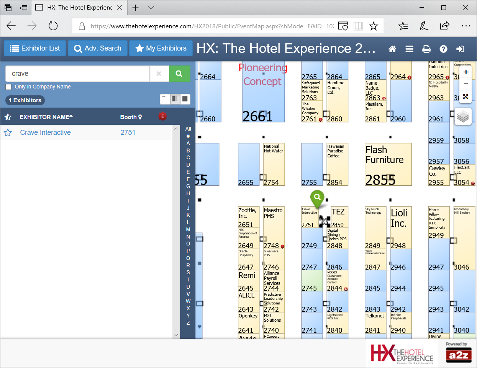
Task: Select the Maestro PMS booth
Action: (x=274, y=228)
